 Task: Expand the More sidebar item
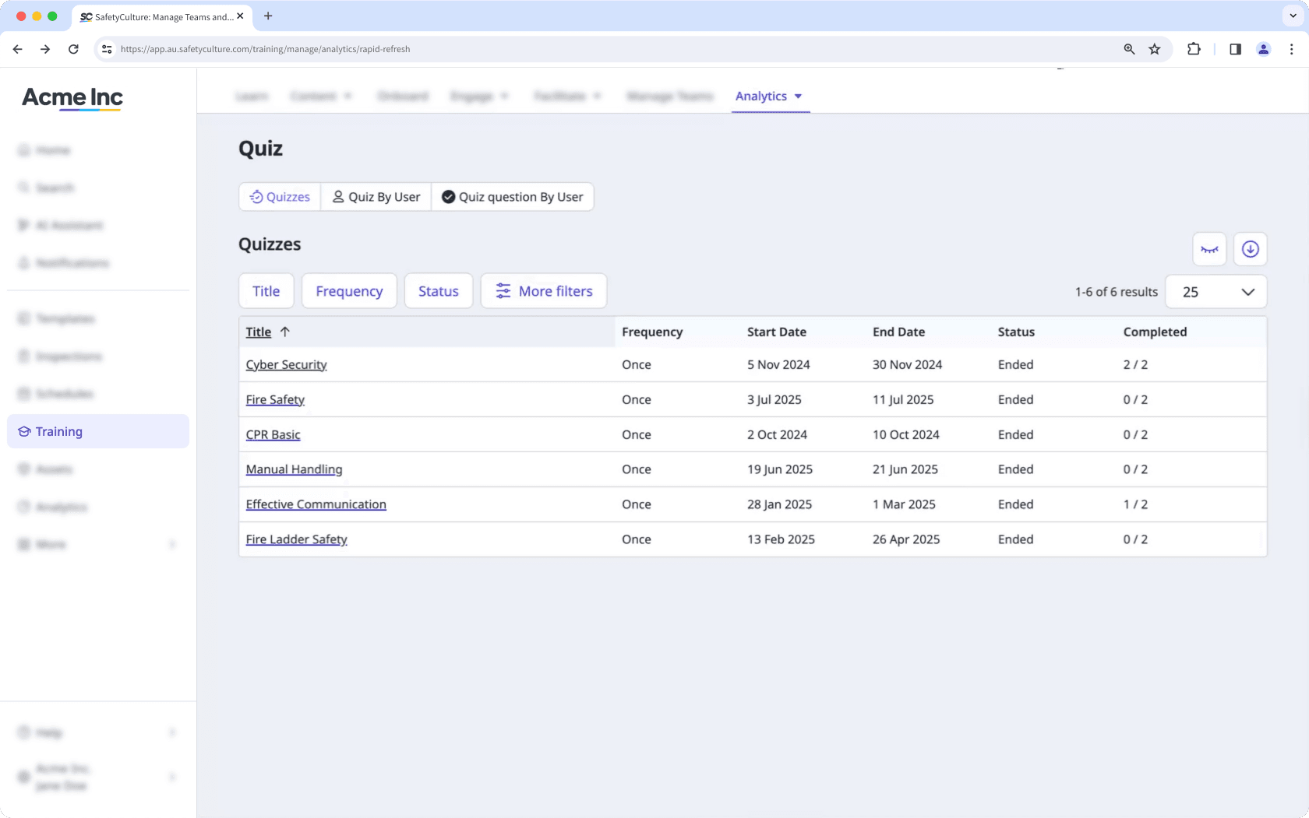(x=51, y=544)
